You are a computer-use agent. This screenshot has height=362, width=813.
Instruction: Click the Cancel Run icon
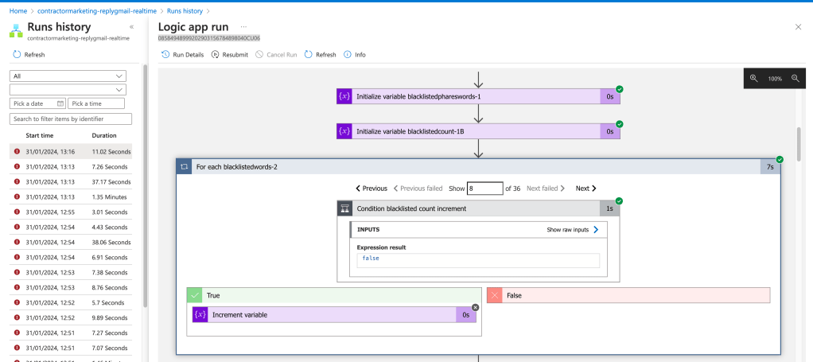[260, 54]
